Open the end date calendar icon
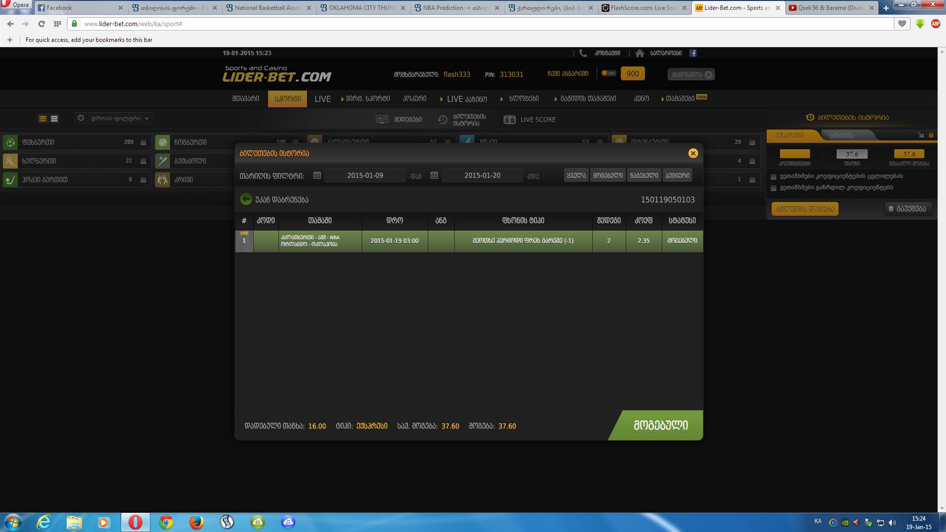This screenshot has height=532, width=946. [434, 175]
